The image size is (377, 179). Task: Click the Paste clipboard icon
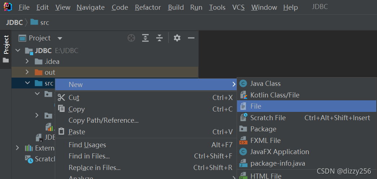[x=62, y=131]
